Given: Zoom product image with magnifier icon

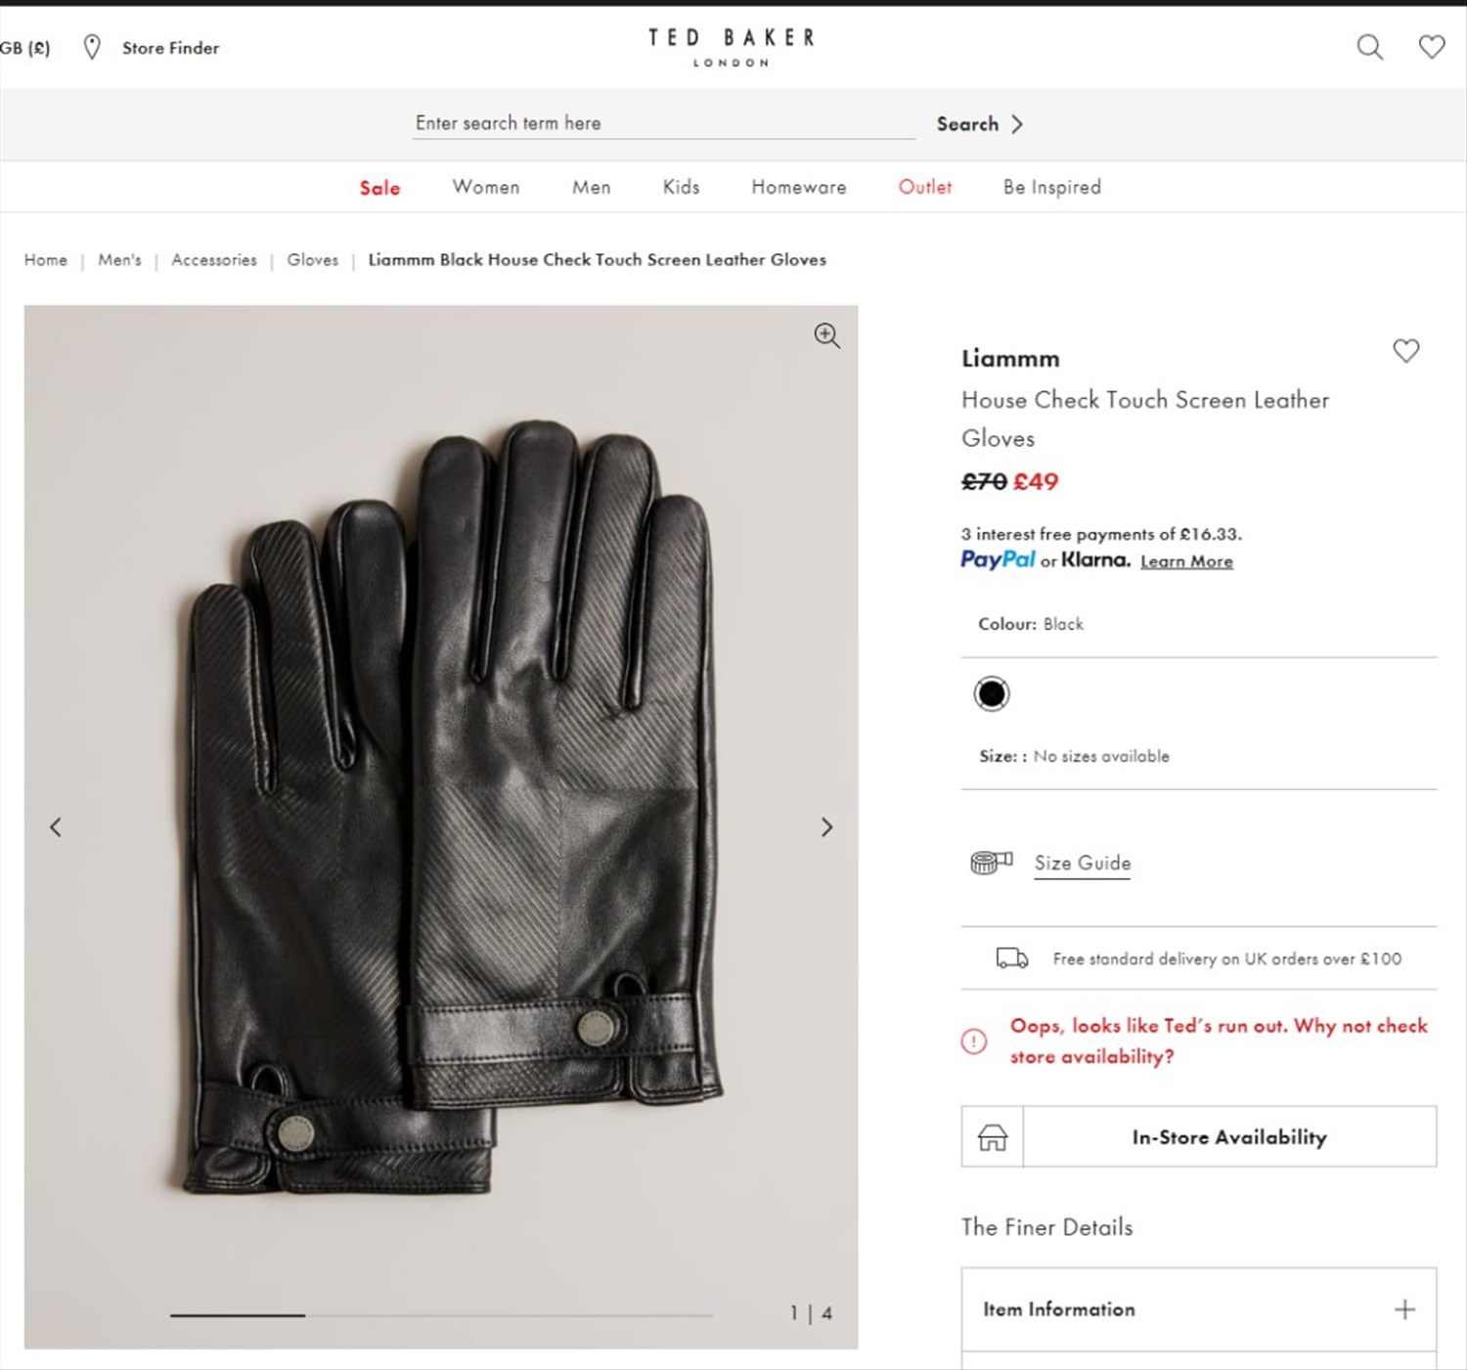Looking at the screenshot, I should coord(826,335).
